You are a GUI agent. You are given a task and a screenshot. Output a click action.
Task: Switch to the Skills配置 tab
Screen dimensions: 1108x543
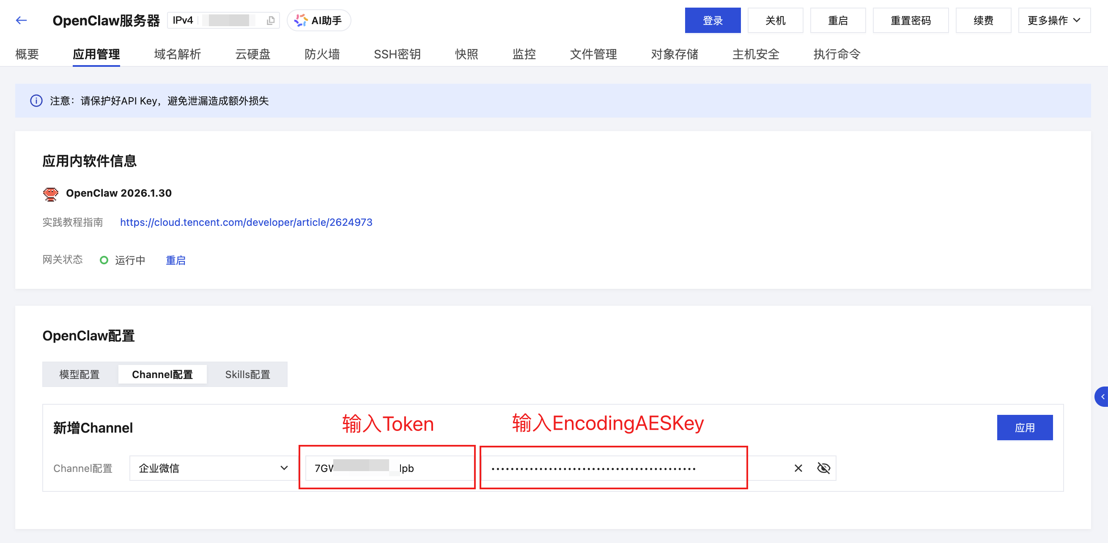[247, 375]
